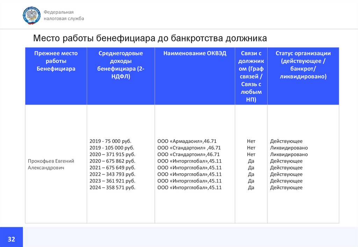Click 'Ликвидировано' status in the 2019 Стандартоил row

289,148
